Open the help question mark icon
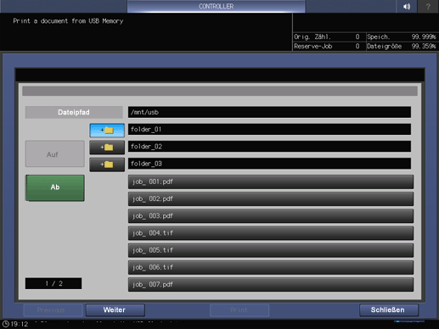The width and height of the screenshot is (439, 329). 428,7
